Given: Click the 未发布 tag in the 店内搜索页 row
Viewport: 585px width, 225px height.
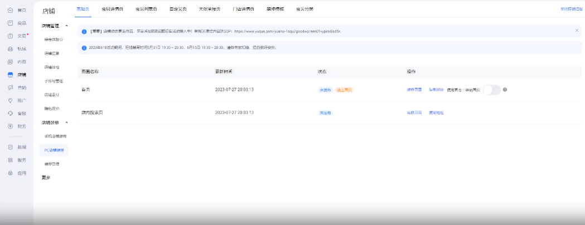Looking at the screenshot, I should coord(325,113).
